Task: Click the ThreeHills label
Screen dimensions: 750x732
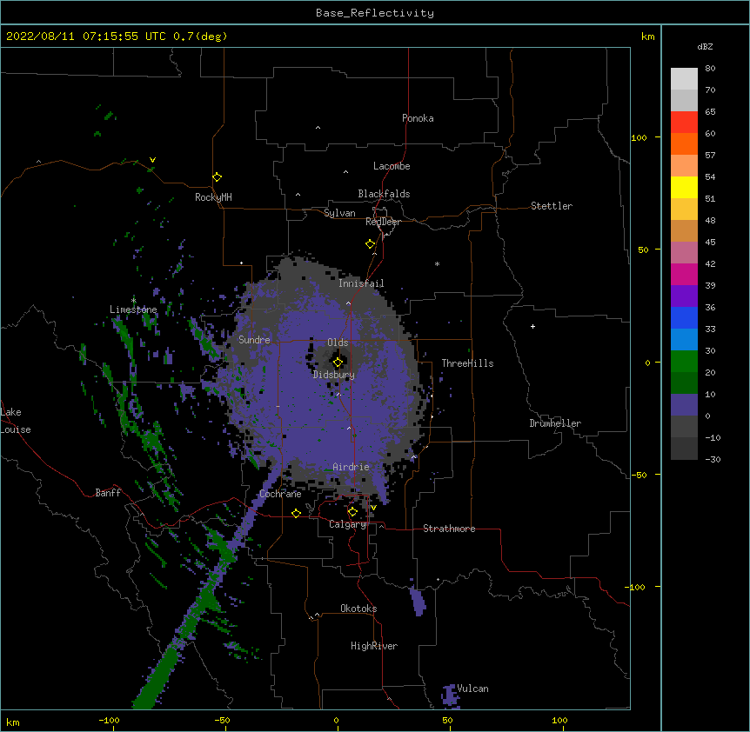Action: click(467, 363)
